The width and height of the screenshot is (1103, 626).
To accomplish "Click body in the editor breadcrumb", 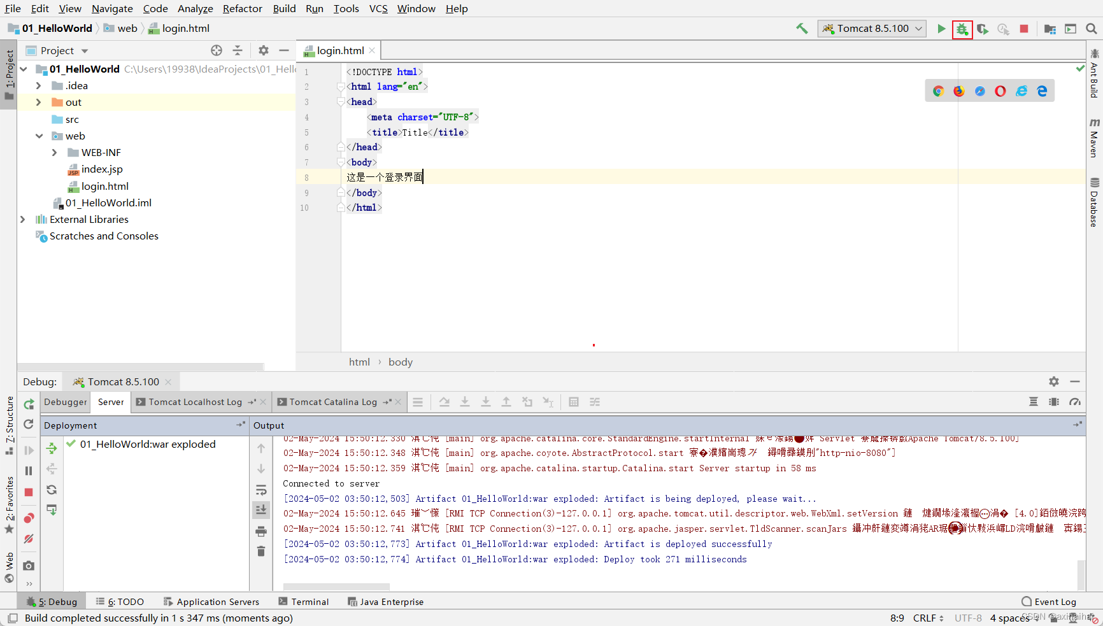I will pos(401,362).
